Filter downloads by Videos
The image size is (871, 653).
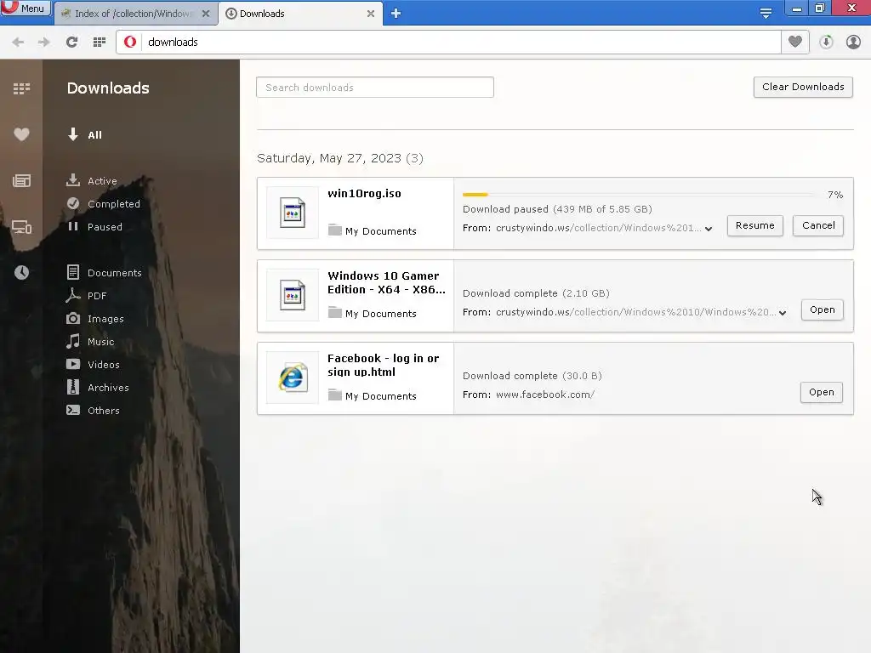pyautogui.click(x=93, y=364)
